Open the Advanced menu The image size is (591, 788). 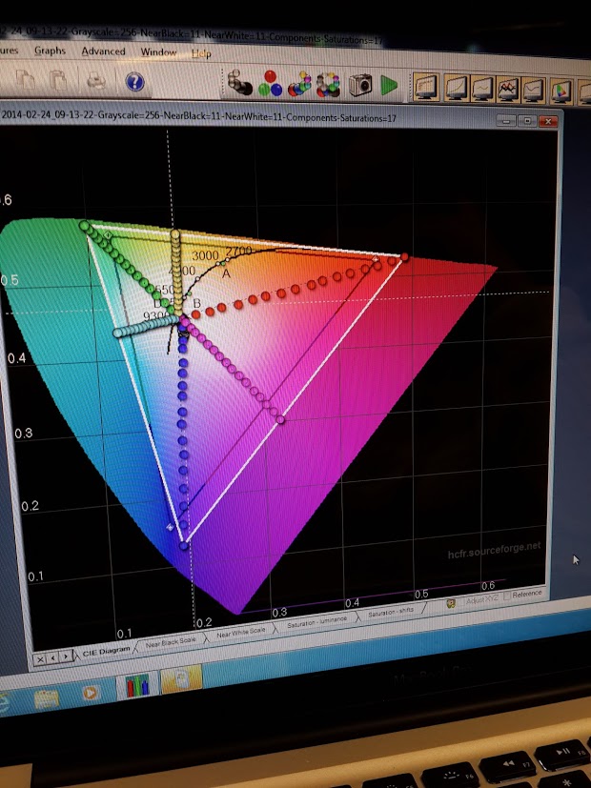103,51
